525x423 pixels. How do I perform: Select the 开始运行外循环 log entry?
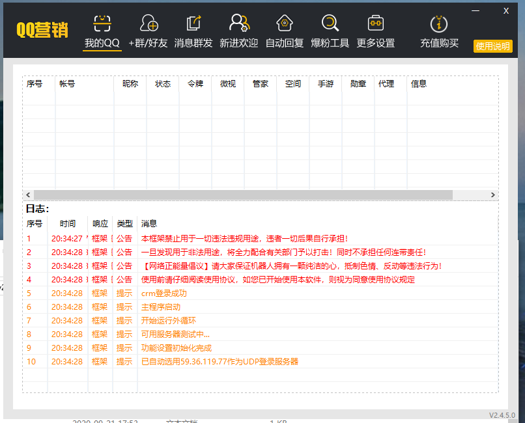[x=261, y=320]
